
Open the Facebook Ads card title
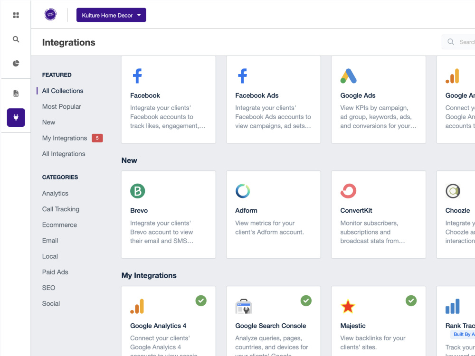click(x=257, y=95)
